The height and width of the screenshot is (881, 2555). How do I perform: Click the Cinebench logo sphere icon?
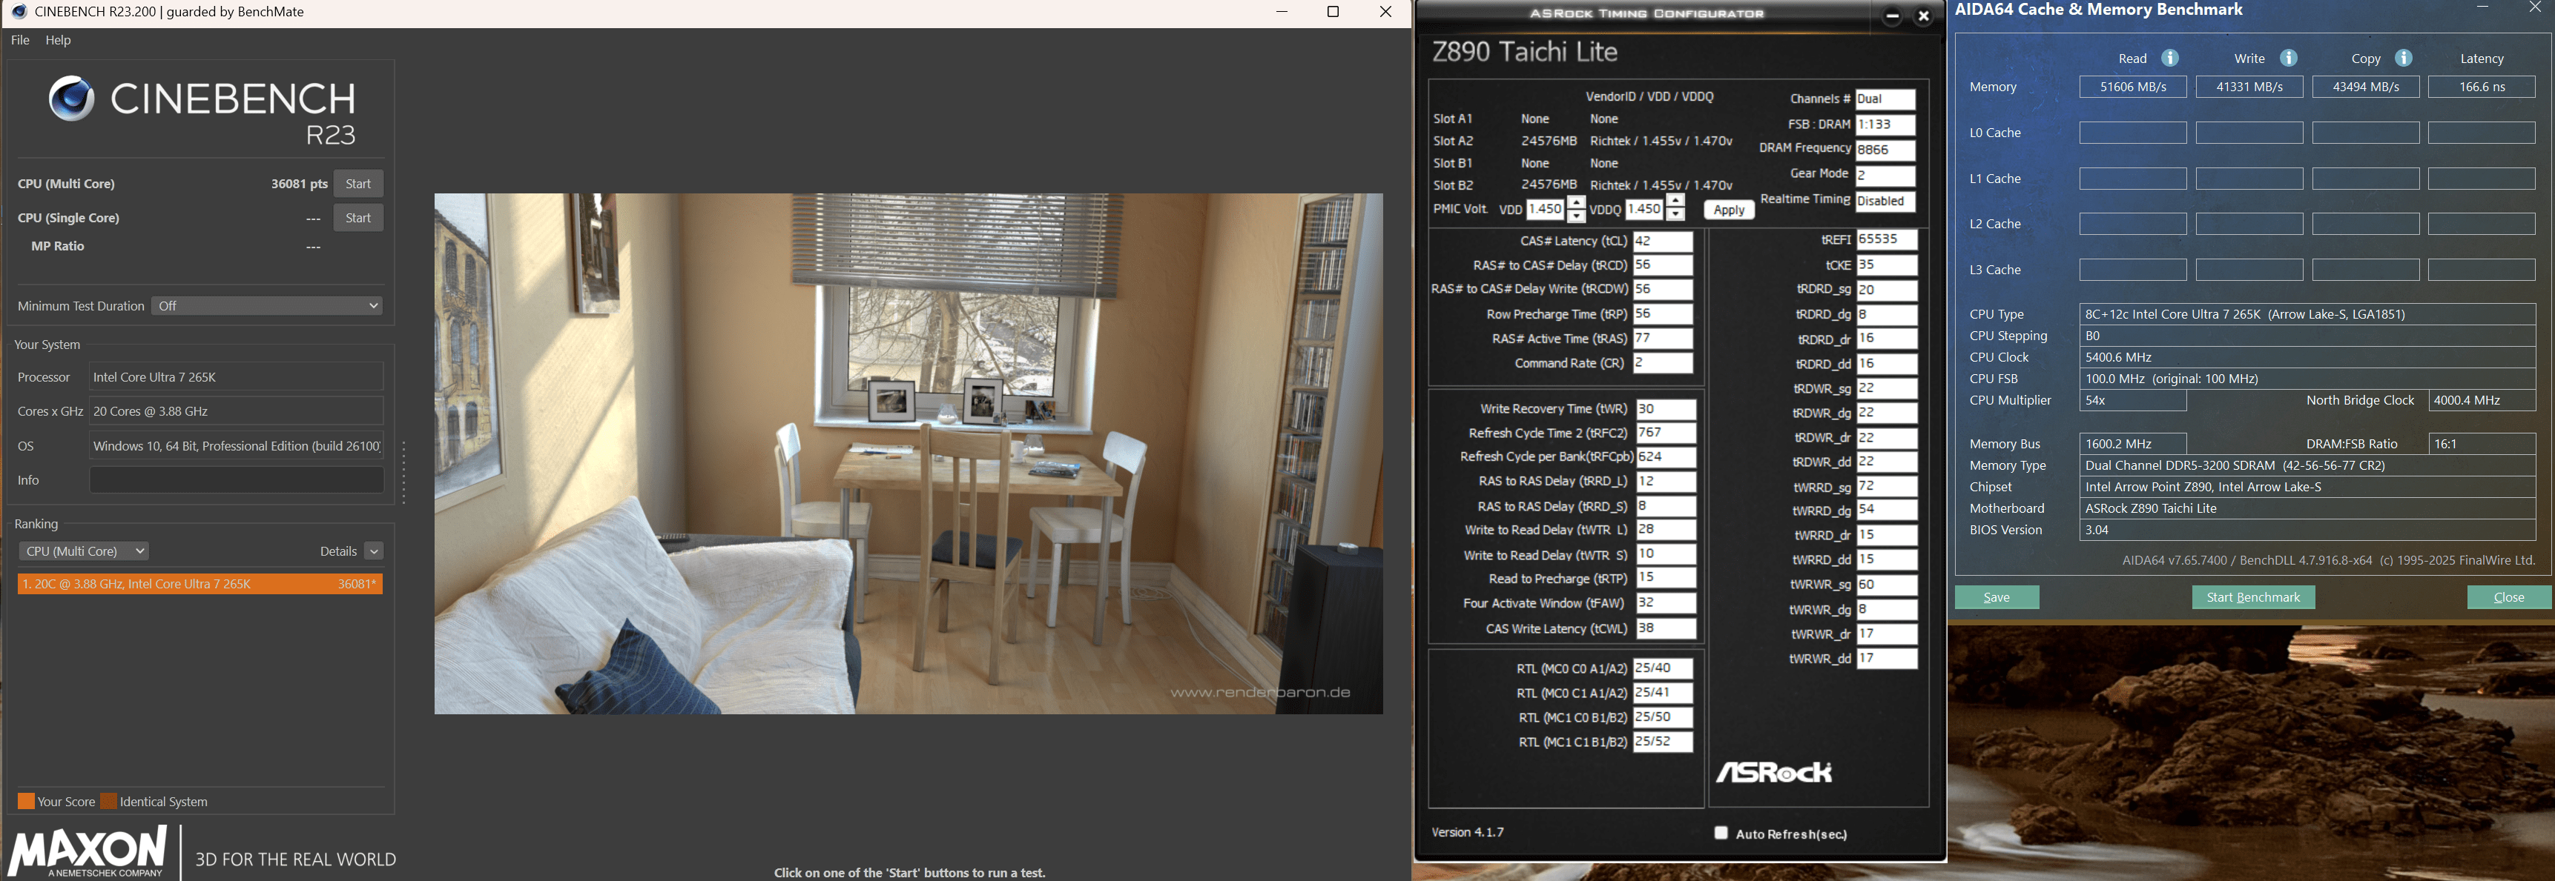71,99
